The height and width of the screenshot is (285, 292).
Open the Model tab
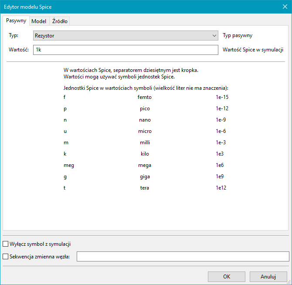[x=39, y=21]
